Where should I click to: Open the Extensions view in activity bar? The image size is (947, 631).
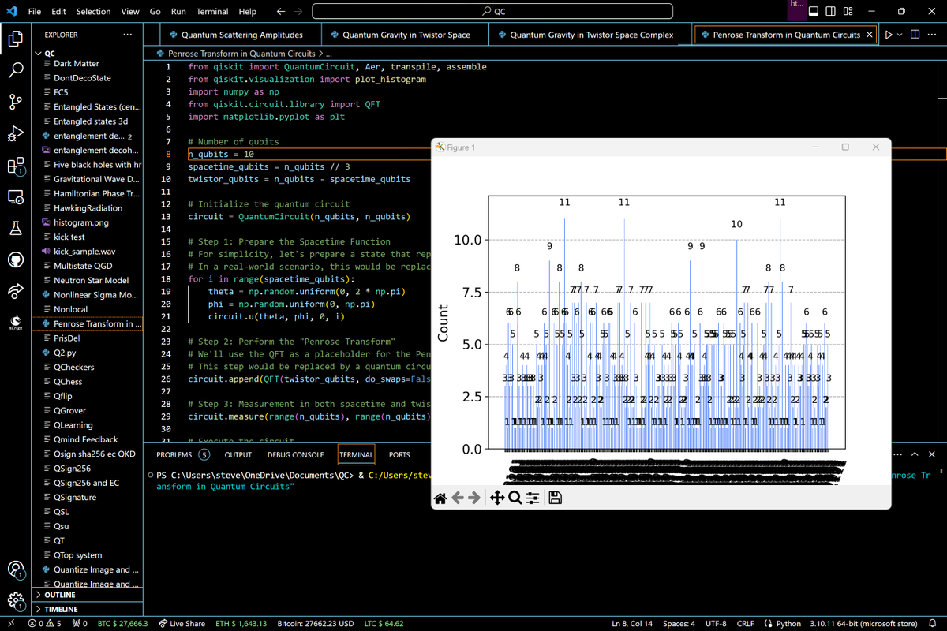coord(16,166)
